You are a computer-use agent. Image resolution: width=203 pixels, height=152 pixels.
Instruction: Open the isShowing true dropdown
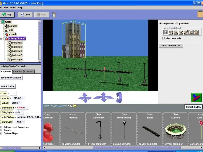[x=20, y=122]
